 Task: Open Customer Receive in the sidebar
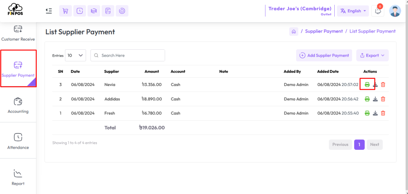point(18,33)
